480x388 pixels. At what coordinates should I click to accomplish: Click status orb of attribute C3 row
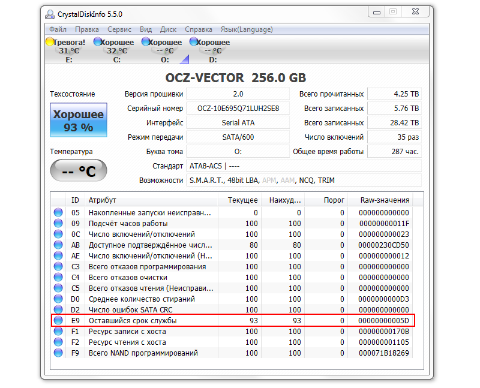[x=58, y=266]
